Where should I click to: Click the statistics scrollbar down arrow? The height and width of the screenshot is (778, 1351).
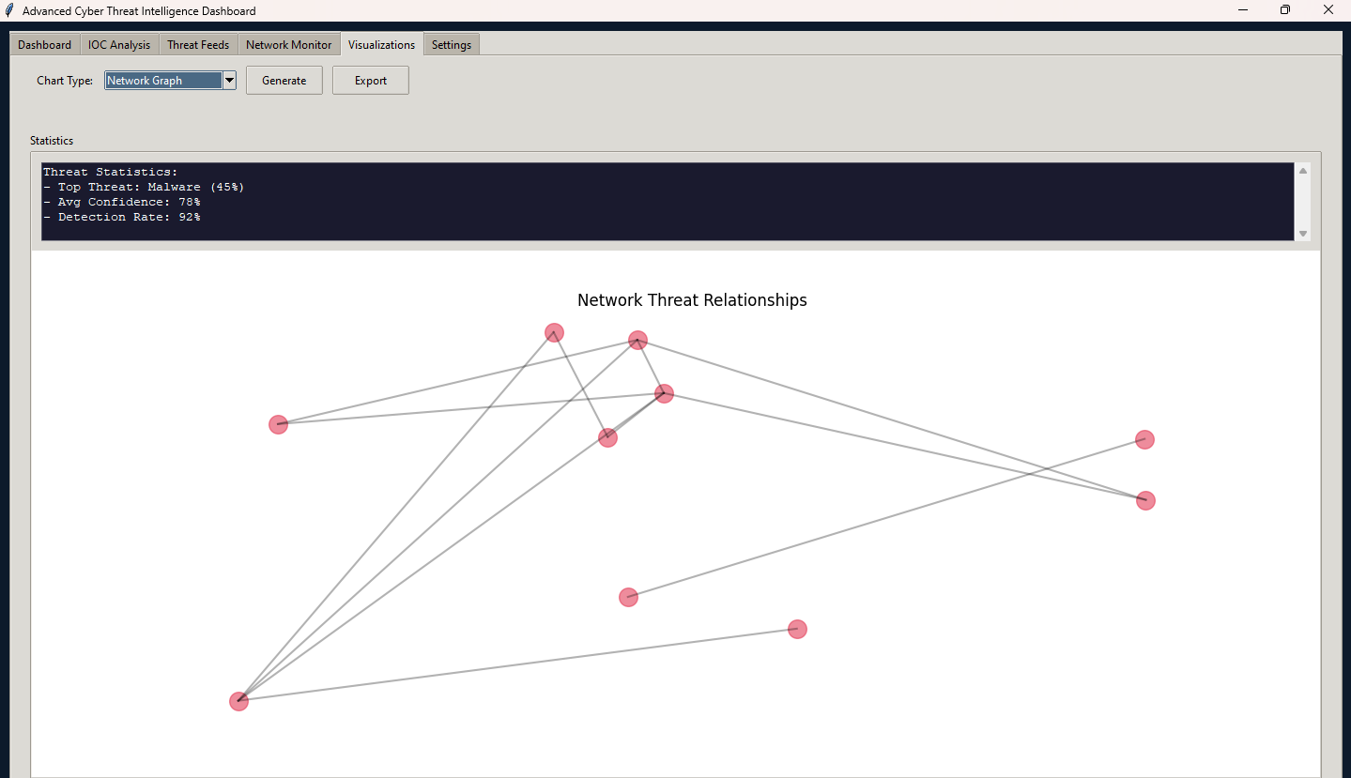click(1302, 234)
